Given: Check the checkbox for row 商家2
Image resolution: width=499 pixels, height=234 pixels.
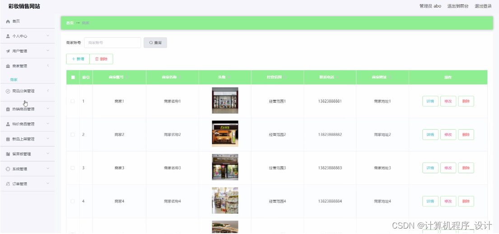Looking at the screenshot, I should coord(73,134).
